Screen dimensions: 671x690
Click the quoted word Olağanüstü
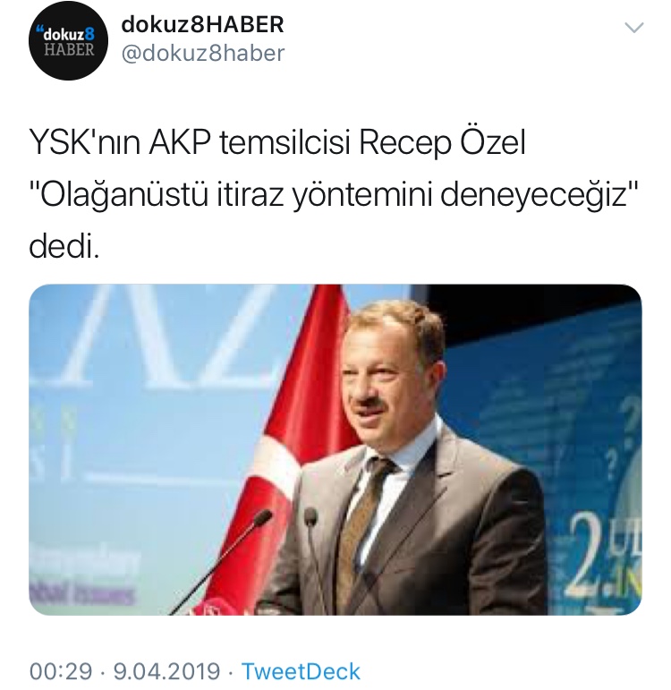(x=123, y=194)
